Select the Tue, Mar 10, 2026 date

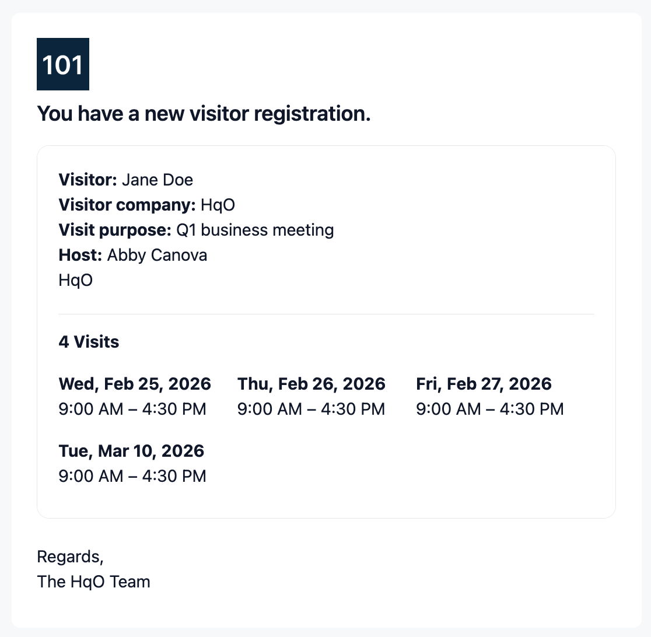pyautogui.click(x=131, y=451)
